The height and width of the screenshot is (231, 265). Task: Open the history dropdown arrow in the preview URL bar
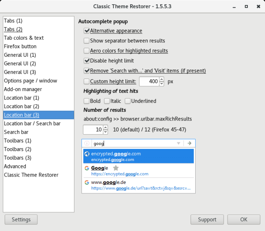[x=178, y=143]
